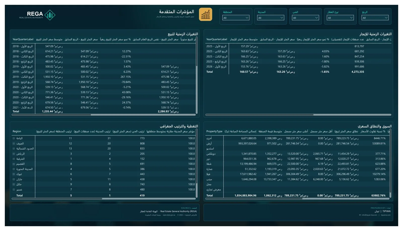Sort by ترتيب المدينة (عدد صفقات البيع) header
This screenshot has width=403, height=231.
click(x=92, y=131)
